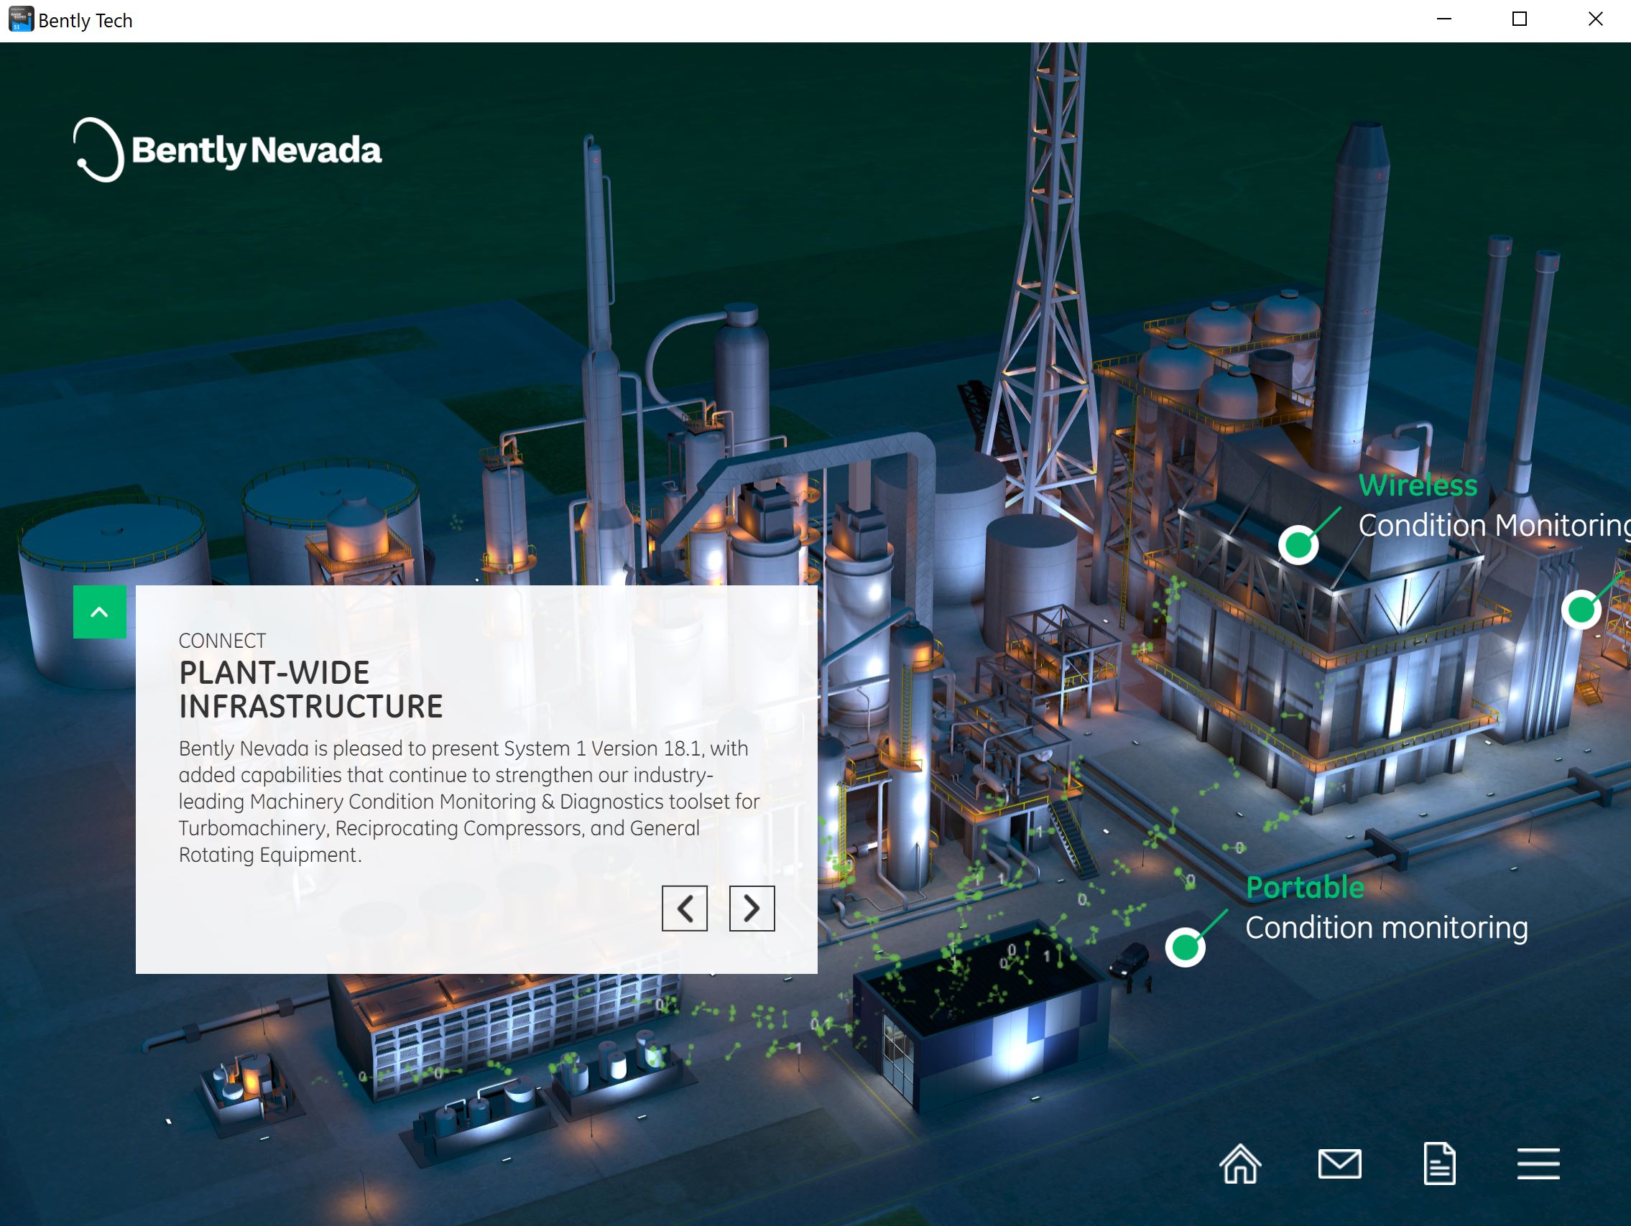Select the green Wireless label
1631x1226 pixels.
(1417, 485)
